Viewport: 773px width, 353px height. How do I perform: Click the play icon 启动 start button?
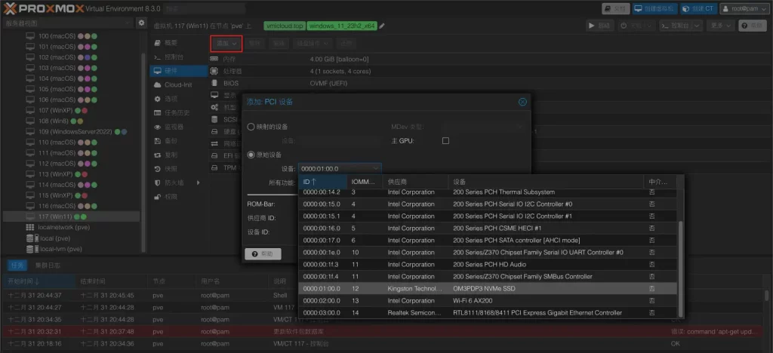click(x=600, y=25)
